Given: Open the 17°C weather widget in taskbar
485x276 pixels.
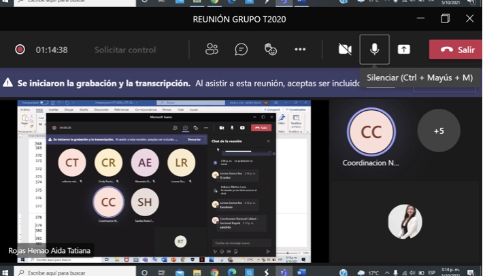Looking at the screenshot, I should coord(369,273).
